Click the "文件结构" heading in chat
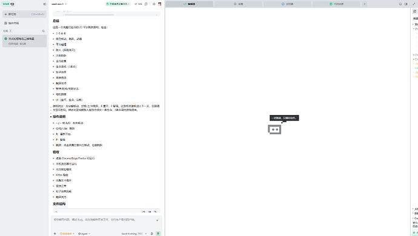Image resolution: width=418 pixels, height=236 pixels. pyautogui.click(x=59, y=204)
